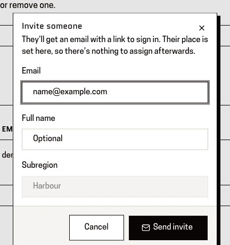
Task: Click the line set here, so there's nothing
Action: coord(109,51)
